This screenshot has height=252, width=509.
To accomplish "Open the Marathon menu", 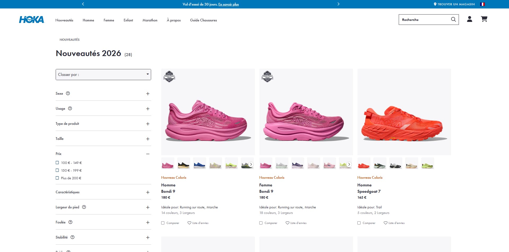I will coord(150,20).
